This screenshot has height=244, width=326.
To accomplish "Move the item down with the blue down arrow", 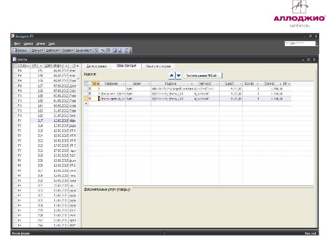I will [x=178, y=75].
